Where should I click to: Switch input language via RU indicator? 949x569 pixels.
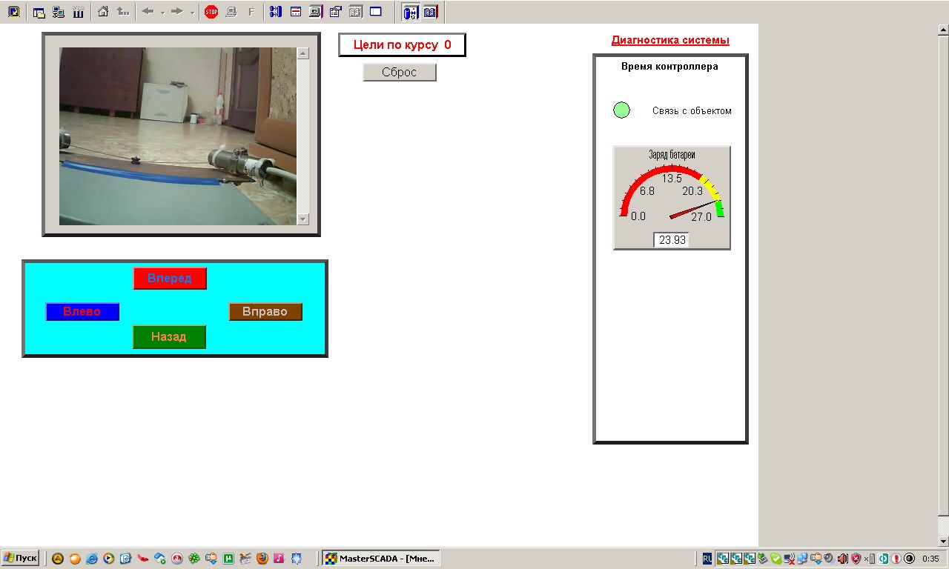[x=707, y=559]
